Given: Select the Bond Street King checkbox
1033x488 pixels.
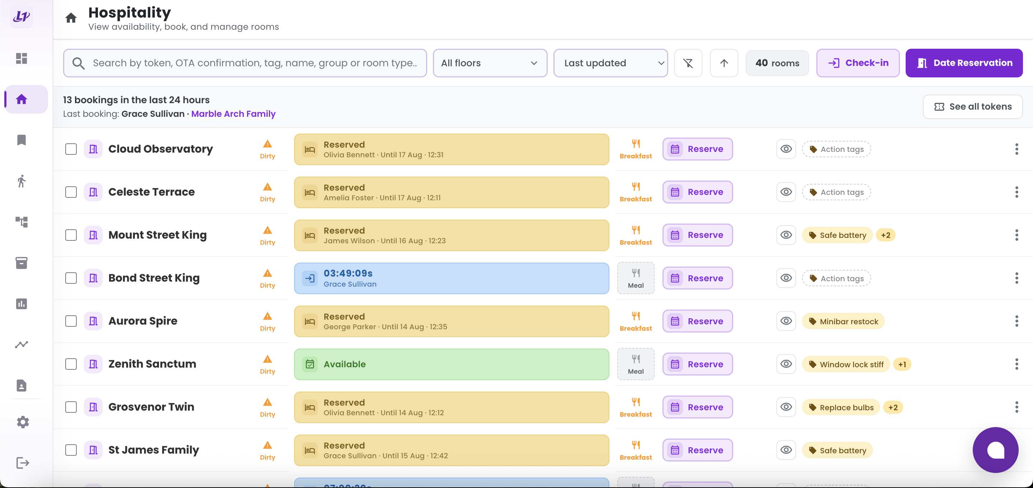Looking at the screenshot, I should [x=71, y=278].
